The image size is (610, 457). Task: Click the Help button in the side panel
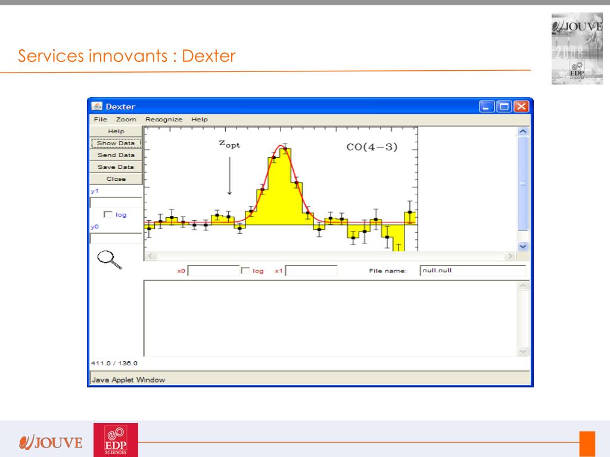116,132
